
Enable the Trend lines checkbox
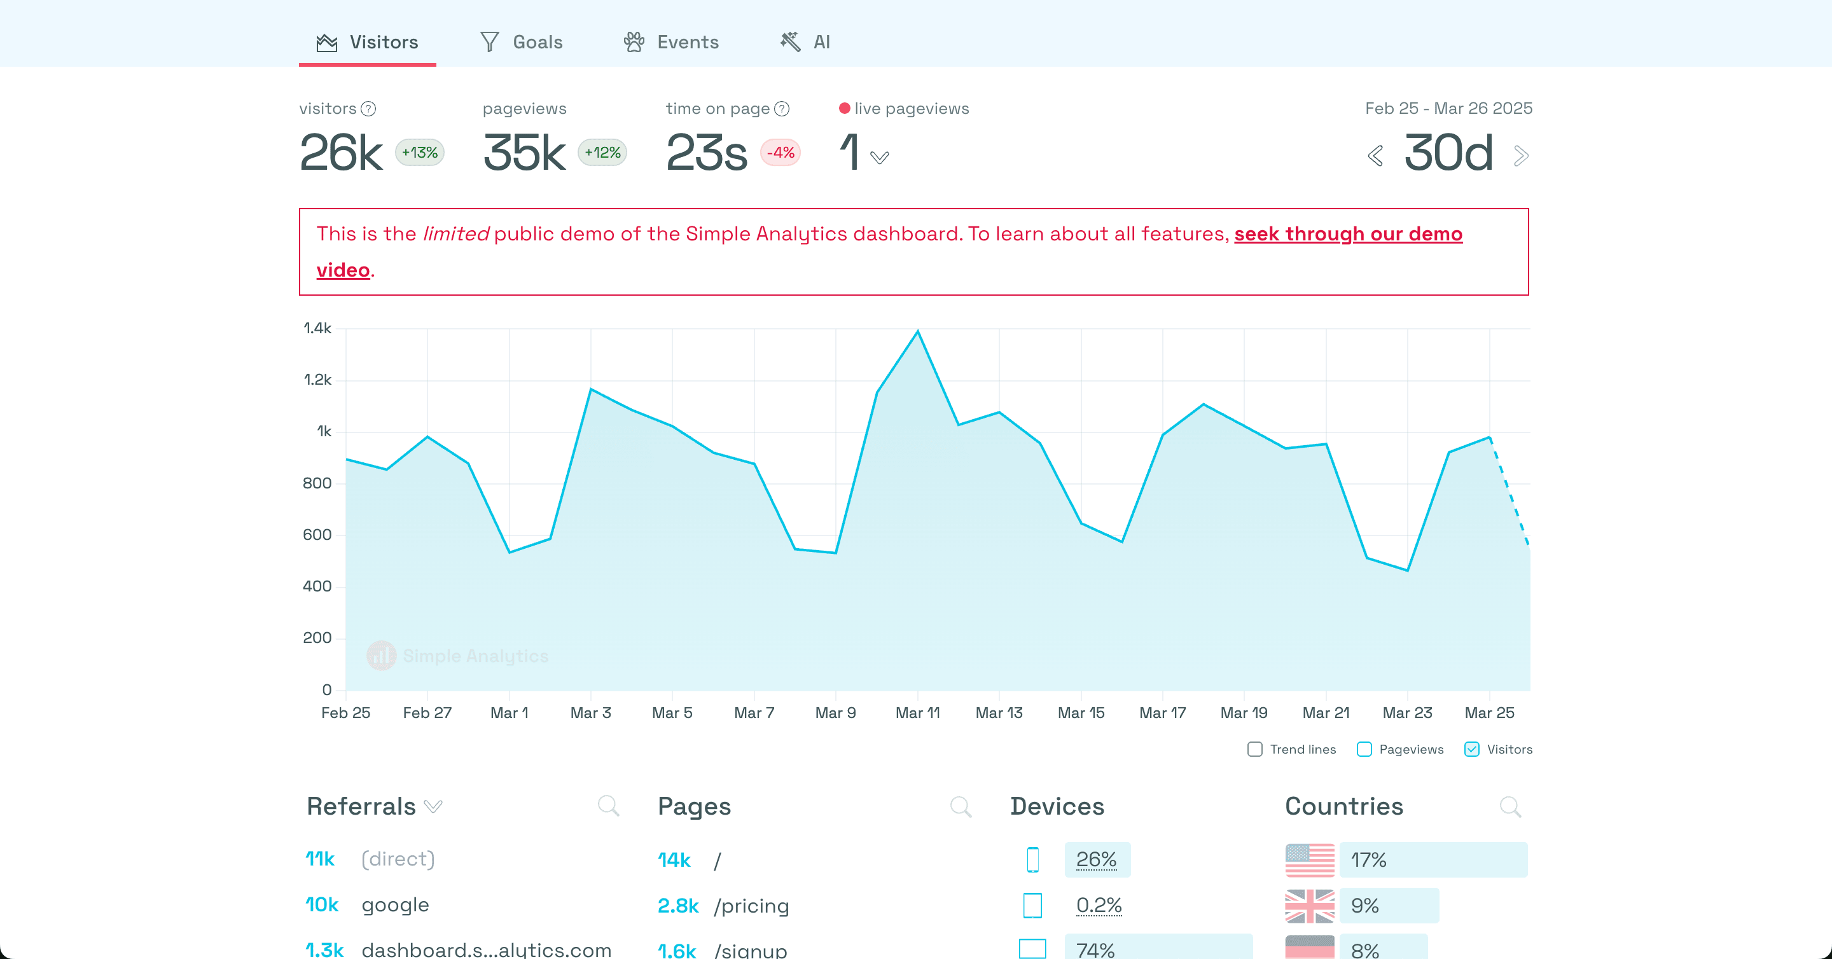point(1255,749)
